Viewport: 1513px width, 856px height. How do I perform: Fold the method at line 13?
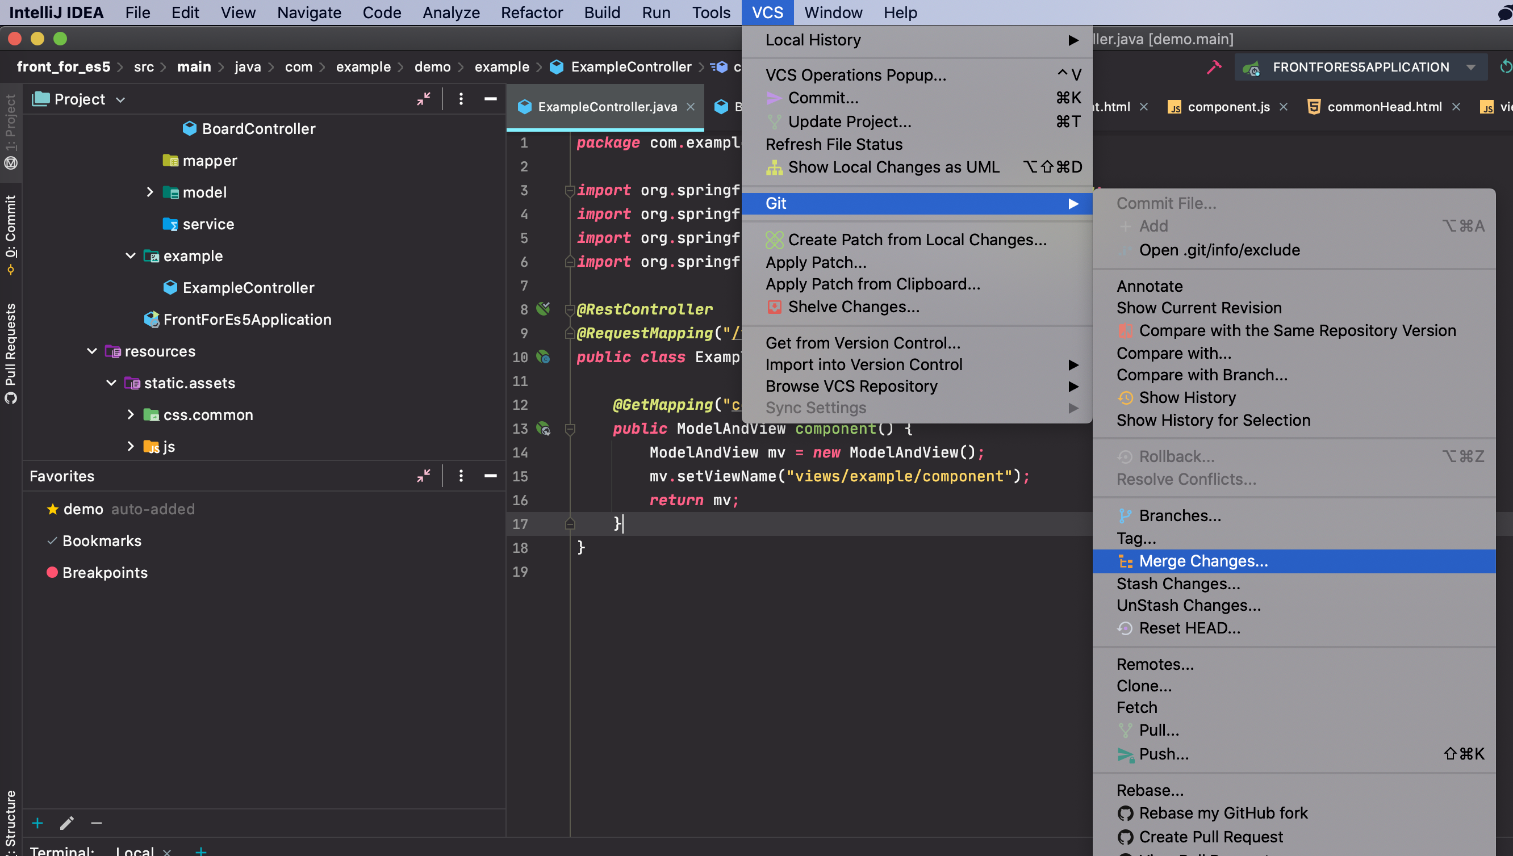[x=570, y=429]
